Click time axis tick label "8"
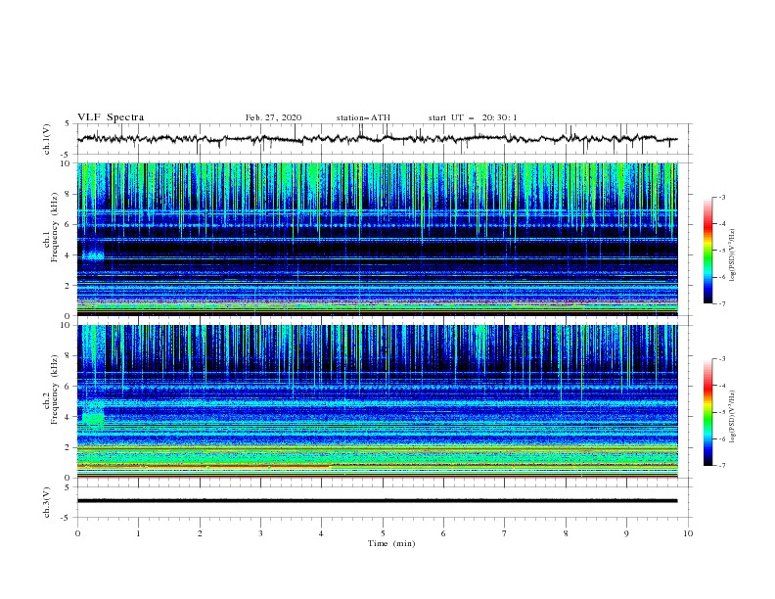 coord(566,533)
